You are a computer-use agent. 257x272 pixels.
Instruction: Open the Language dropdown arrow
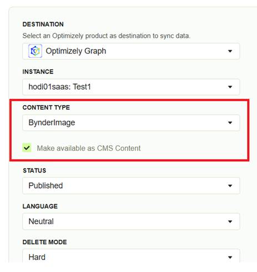tap(230, 221)
